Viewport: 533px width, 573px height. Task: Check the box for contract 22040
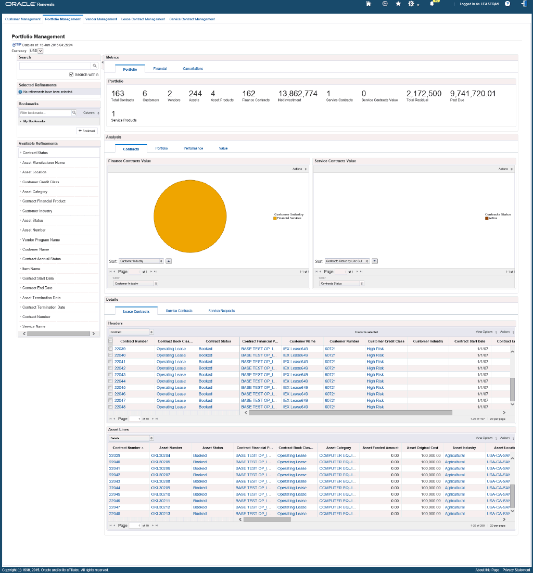110,355
